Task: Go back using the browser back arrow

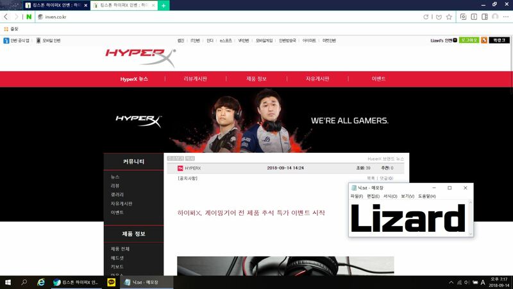Action: click(x=6, y=17)
